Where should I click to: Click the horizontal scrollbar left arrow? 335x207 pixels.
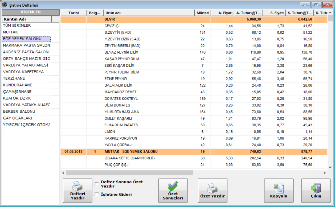pyautogui.click(x=63, y=173)
